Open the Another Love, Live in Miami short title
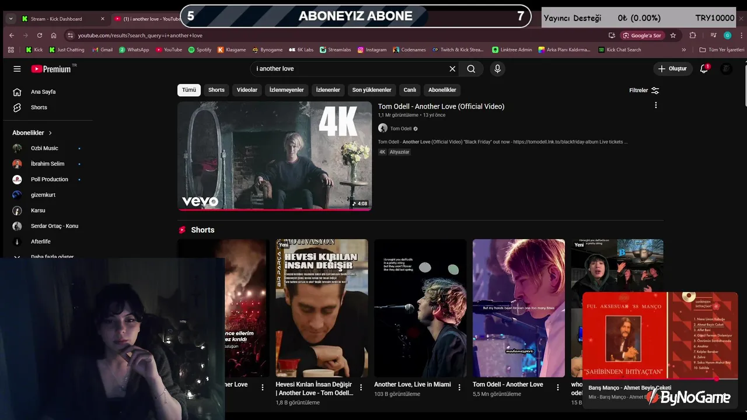The height and width of the screenshot is (420, 747). coord(413,384)
